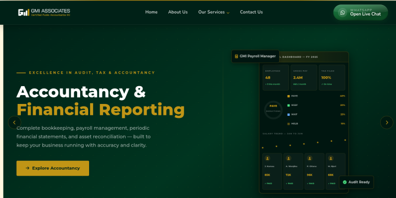Screen dimensions: 396x198
Task: Click the NSSF green legend swatch
Action: (x=289, y=105)
